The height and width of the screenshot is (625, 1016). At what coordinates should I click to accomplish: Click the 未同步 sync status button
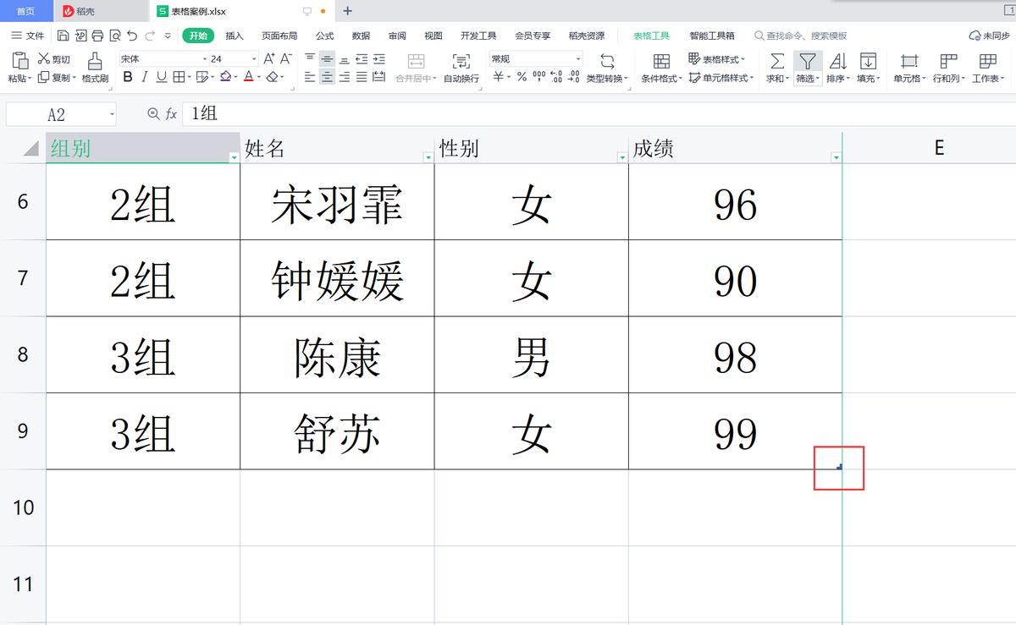point(991,34)
